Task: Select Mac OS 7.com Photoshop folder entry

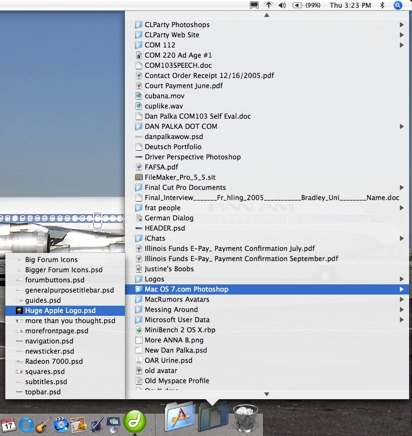Action: 267,289
